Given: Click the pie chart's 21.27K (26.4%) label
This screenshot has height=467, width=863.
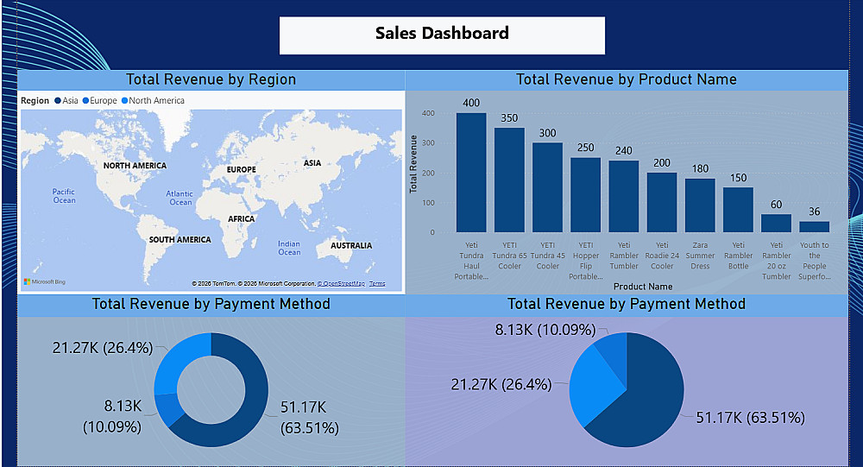Looking at the screenshot, I should click(x=501, y=384).
